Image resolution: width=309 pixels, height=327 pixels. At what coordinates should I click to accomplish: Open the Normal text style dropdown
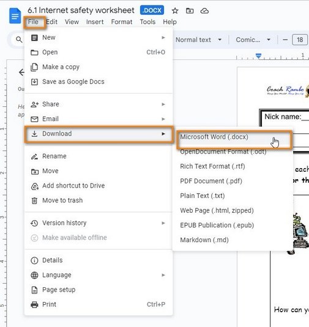tap(198, 40)
